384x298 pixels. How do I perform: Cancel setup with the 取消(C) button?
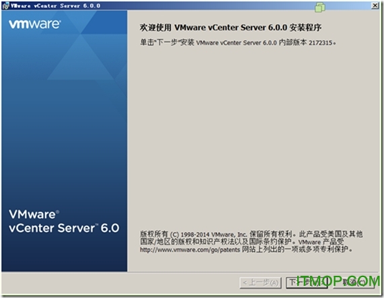coord(354,283)
